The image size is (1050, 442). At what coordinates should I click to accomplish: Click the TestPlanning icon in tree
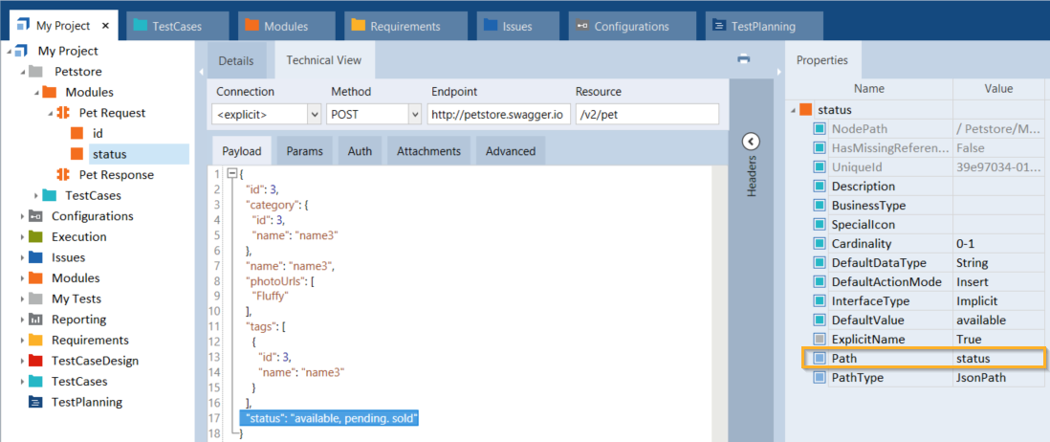tap(35, 402)
